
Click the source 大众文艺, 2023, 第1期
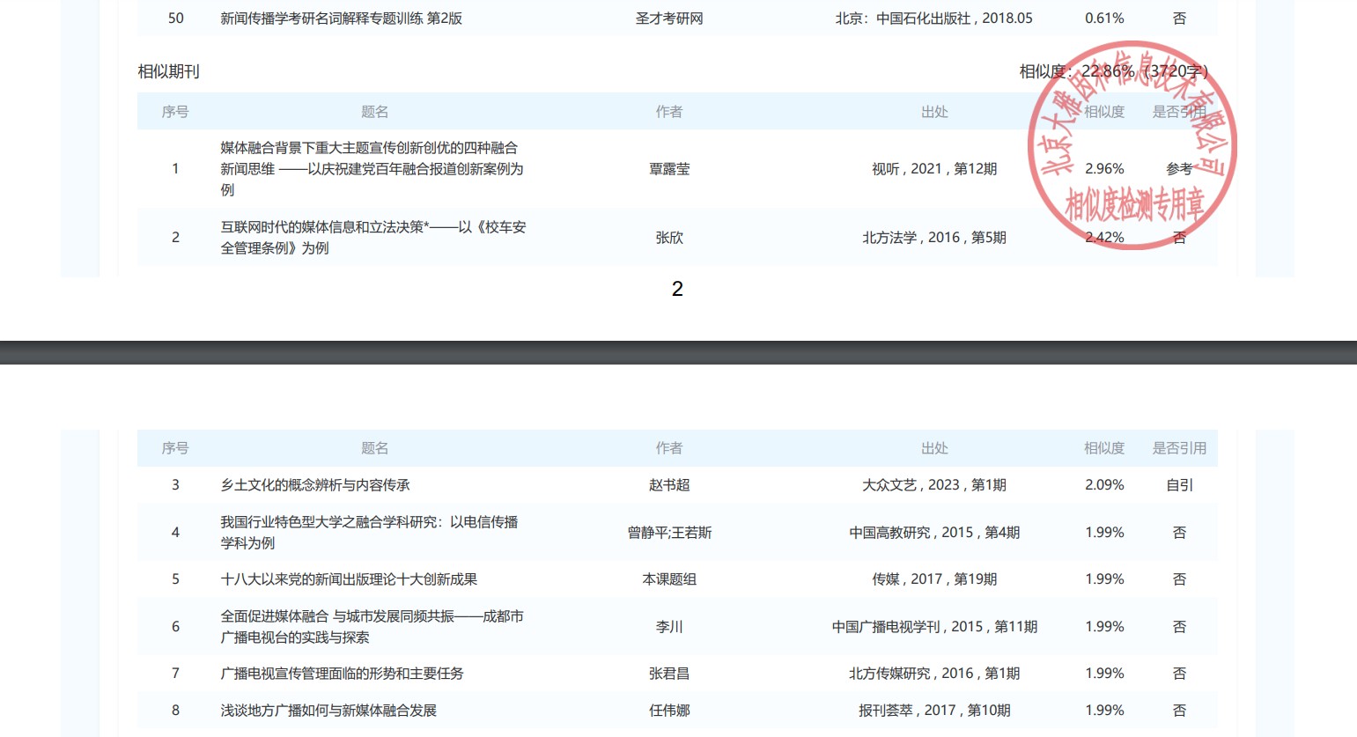933,485
